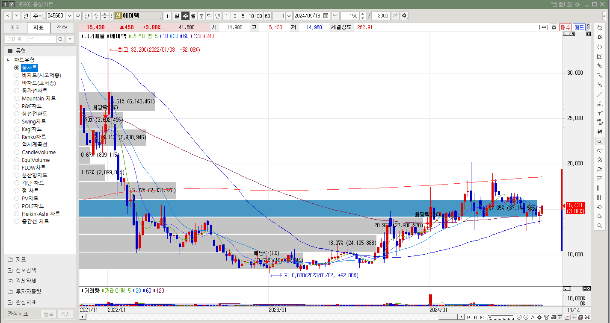610x323 pixels.
Task: Jump to first bar with skip-back control
Action: coord(469,317)
